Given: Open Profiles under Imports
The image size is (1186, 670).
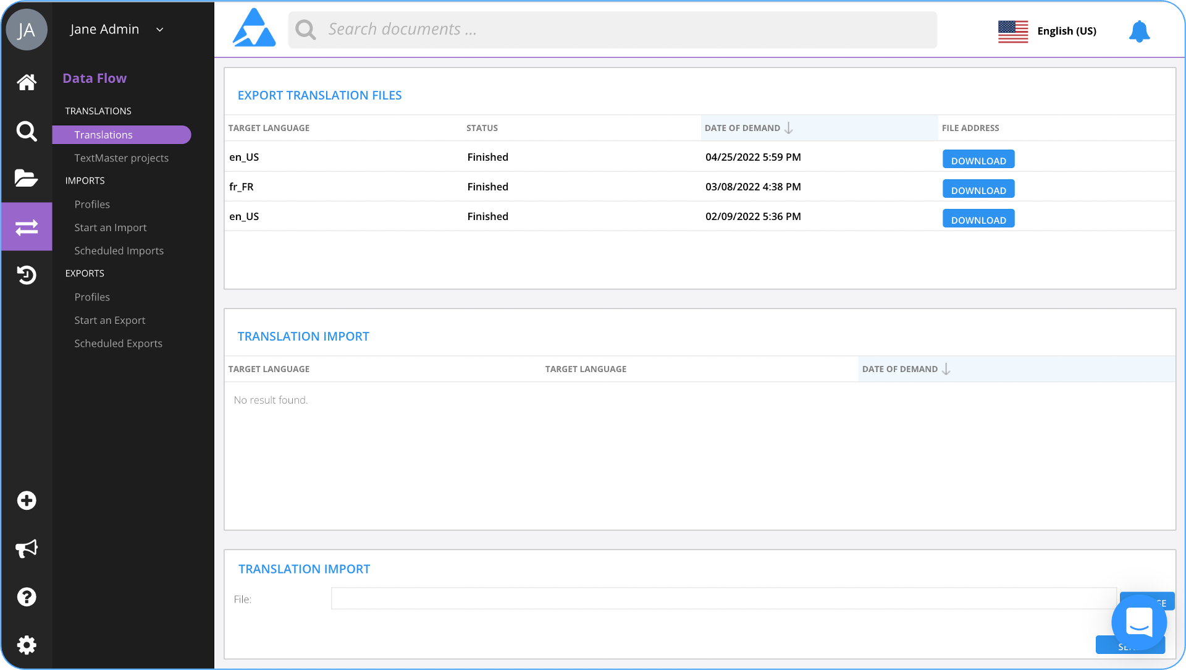Looking at the screenshot, I should 92,205.
